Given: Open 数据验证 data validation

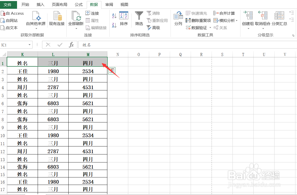Looking at the screenshot, I should click(x=196, y=28).
